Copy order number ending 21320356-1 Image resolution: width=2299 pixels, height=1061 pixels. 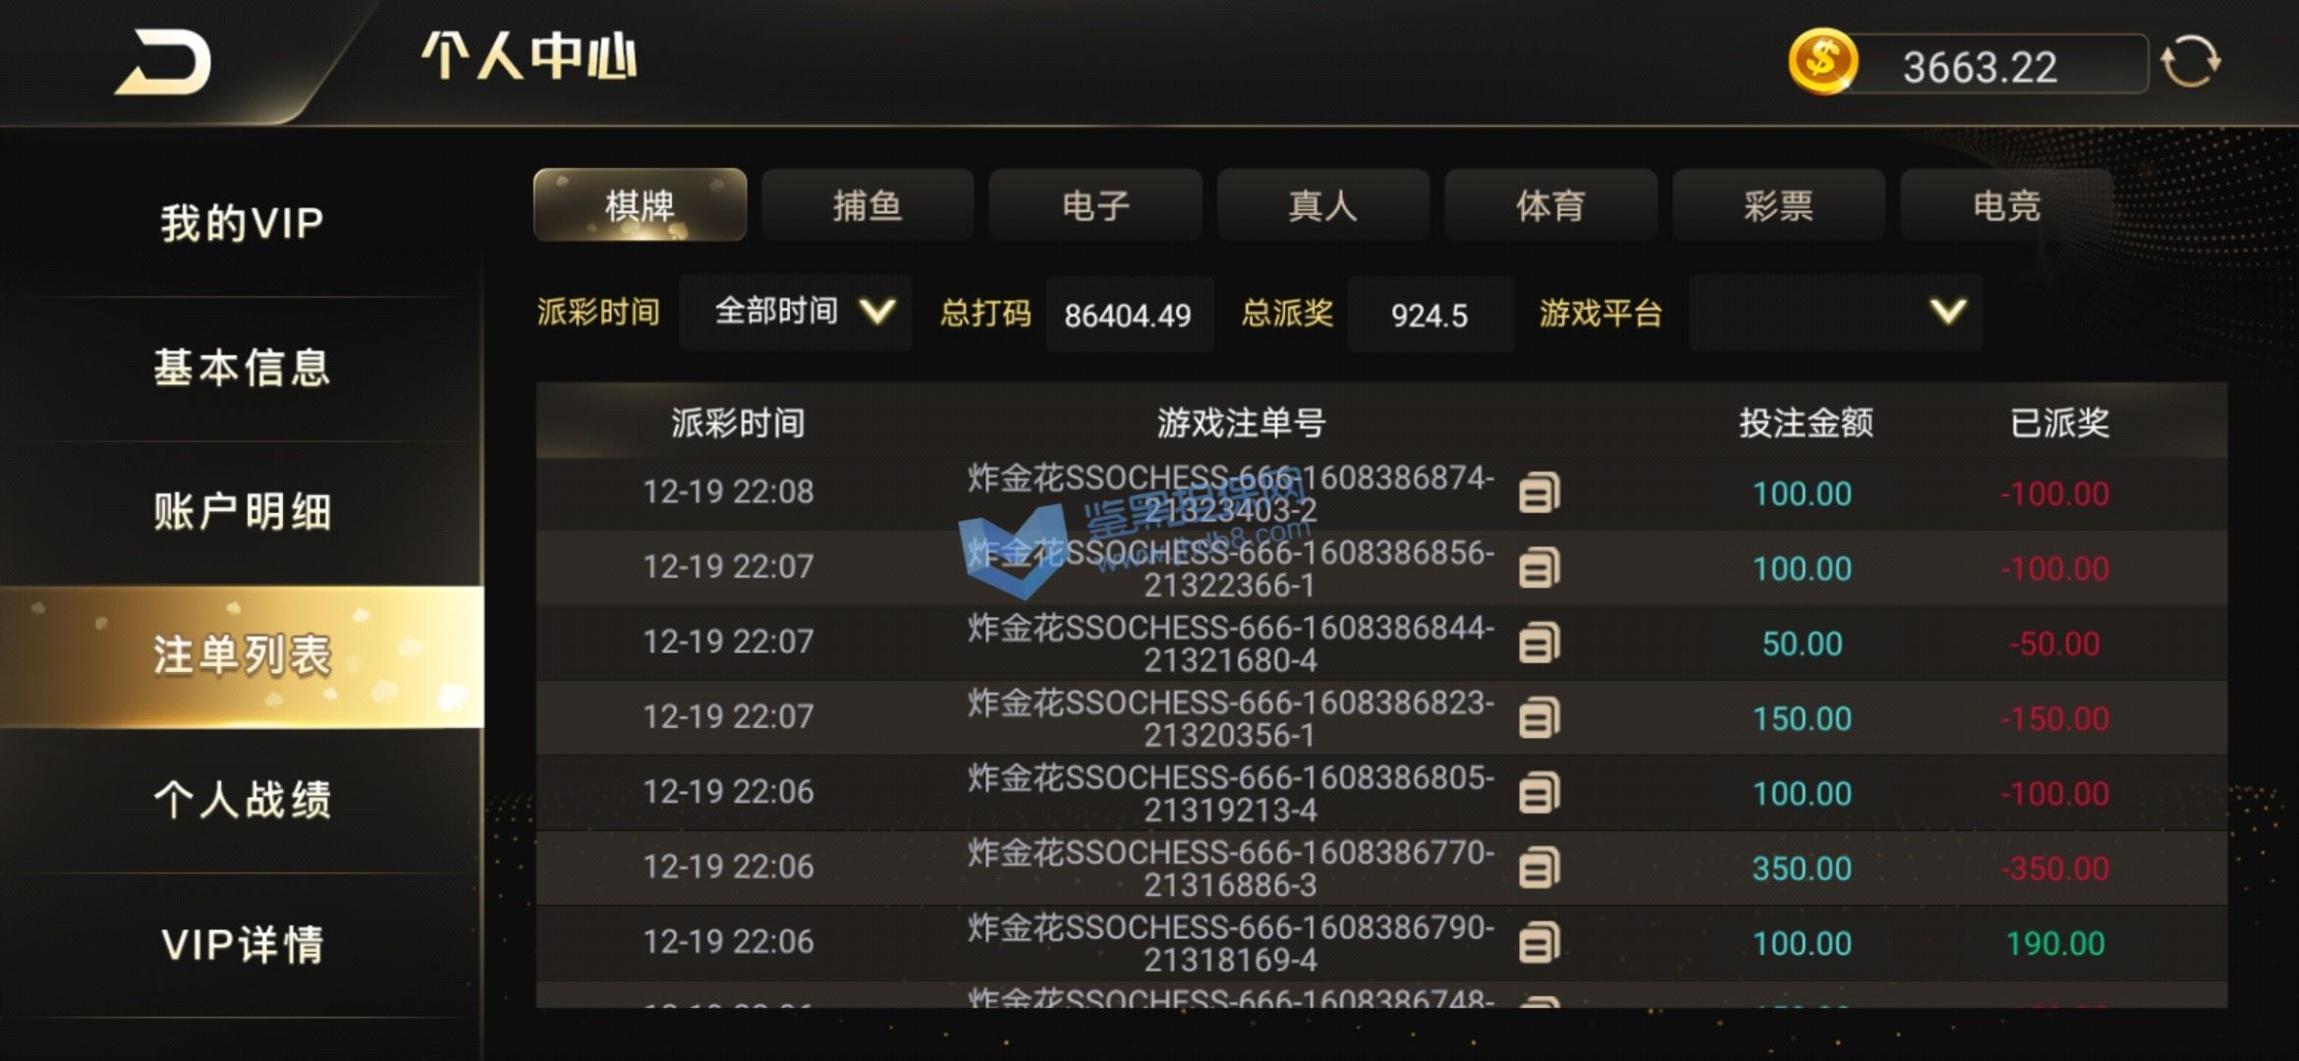pos(1539,718)
